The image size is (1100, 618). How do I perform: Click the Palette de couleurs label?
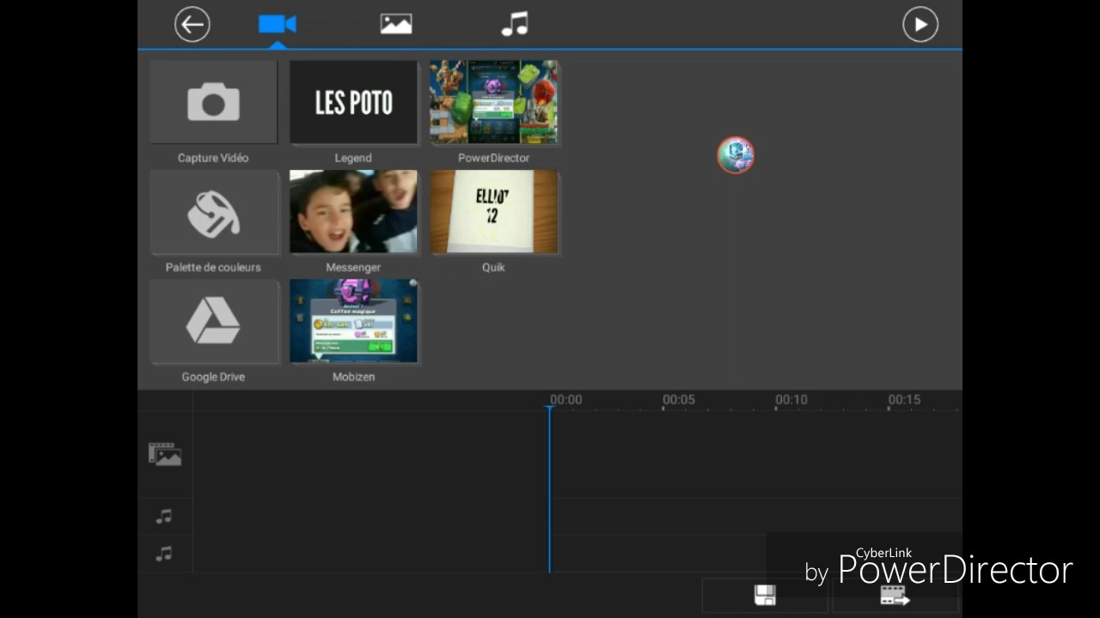pyautogui.click(x=213, y=267)
